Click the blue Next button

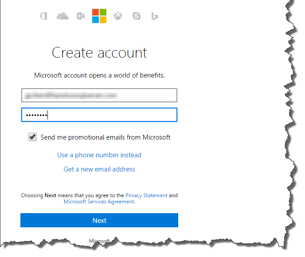(99, 220)
